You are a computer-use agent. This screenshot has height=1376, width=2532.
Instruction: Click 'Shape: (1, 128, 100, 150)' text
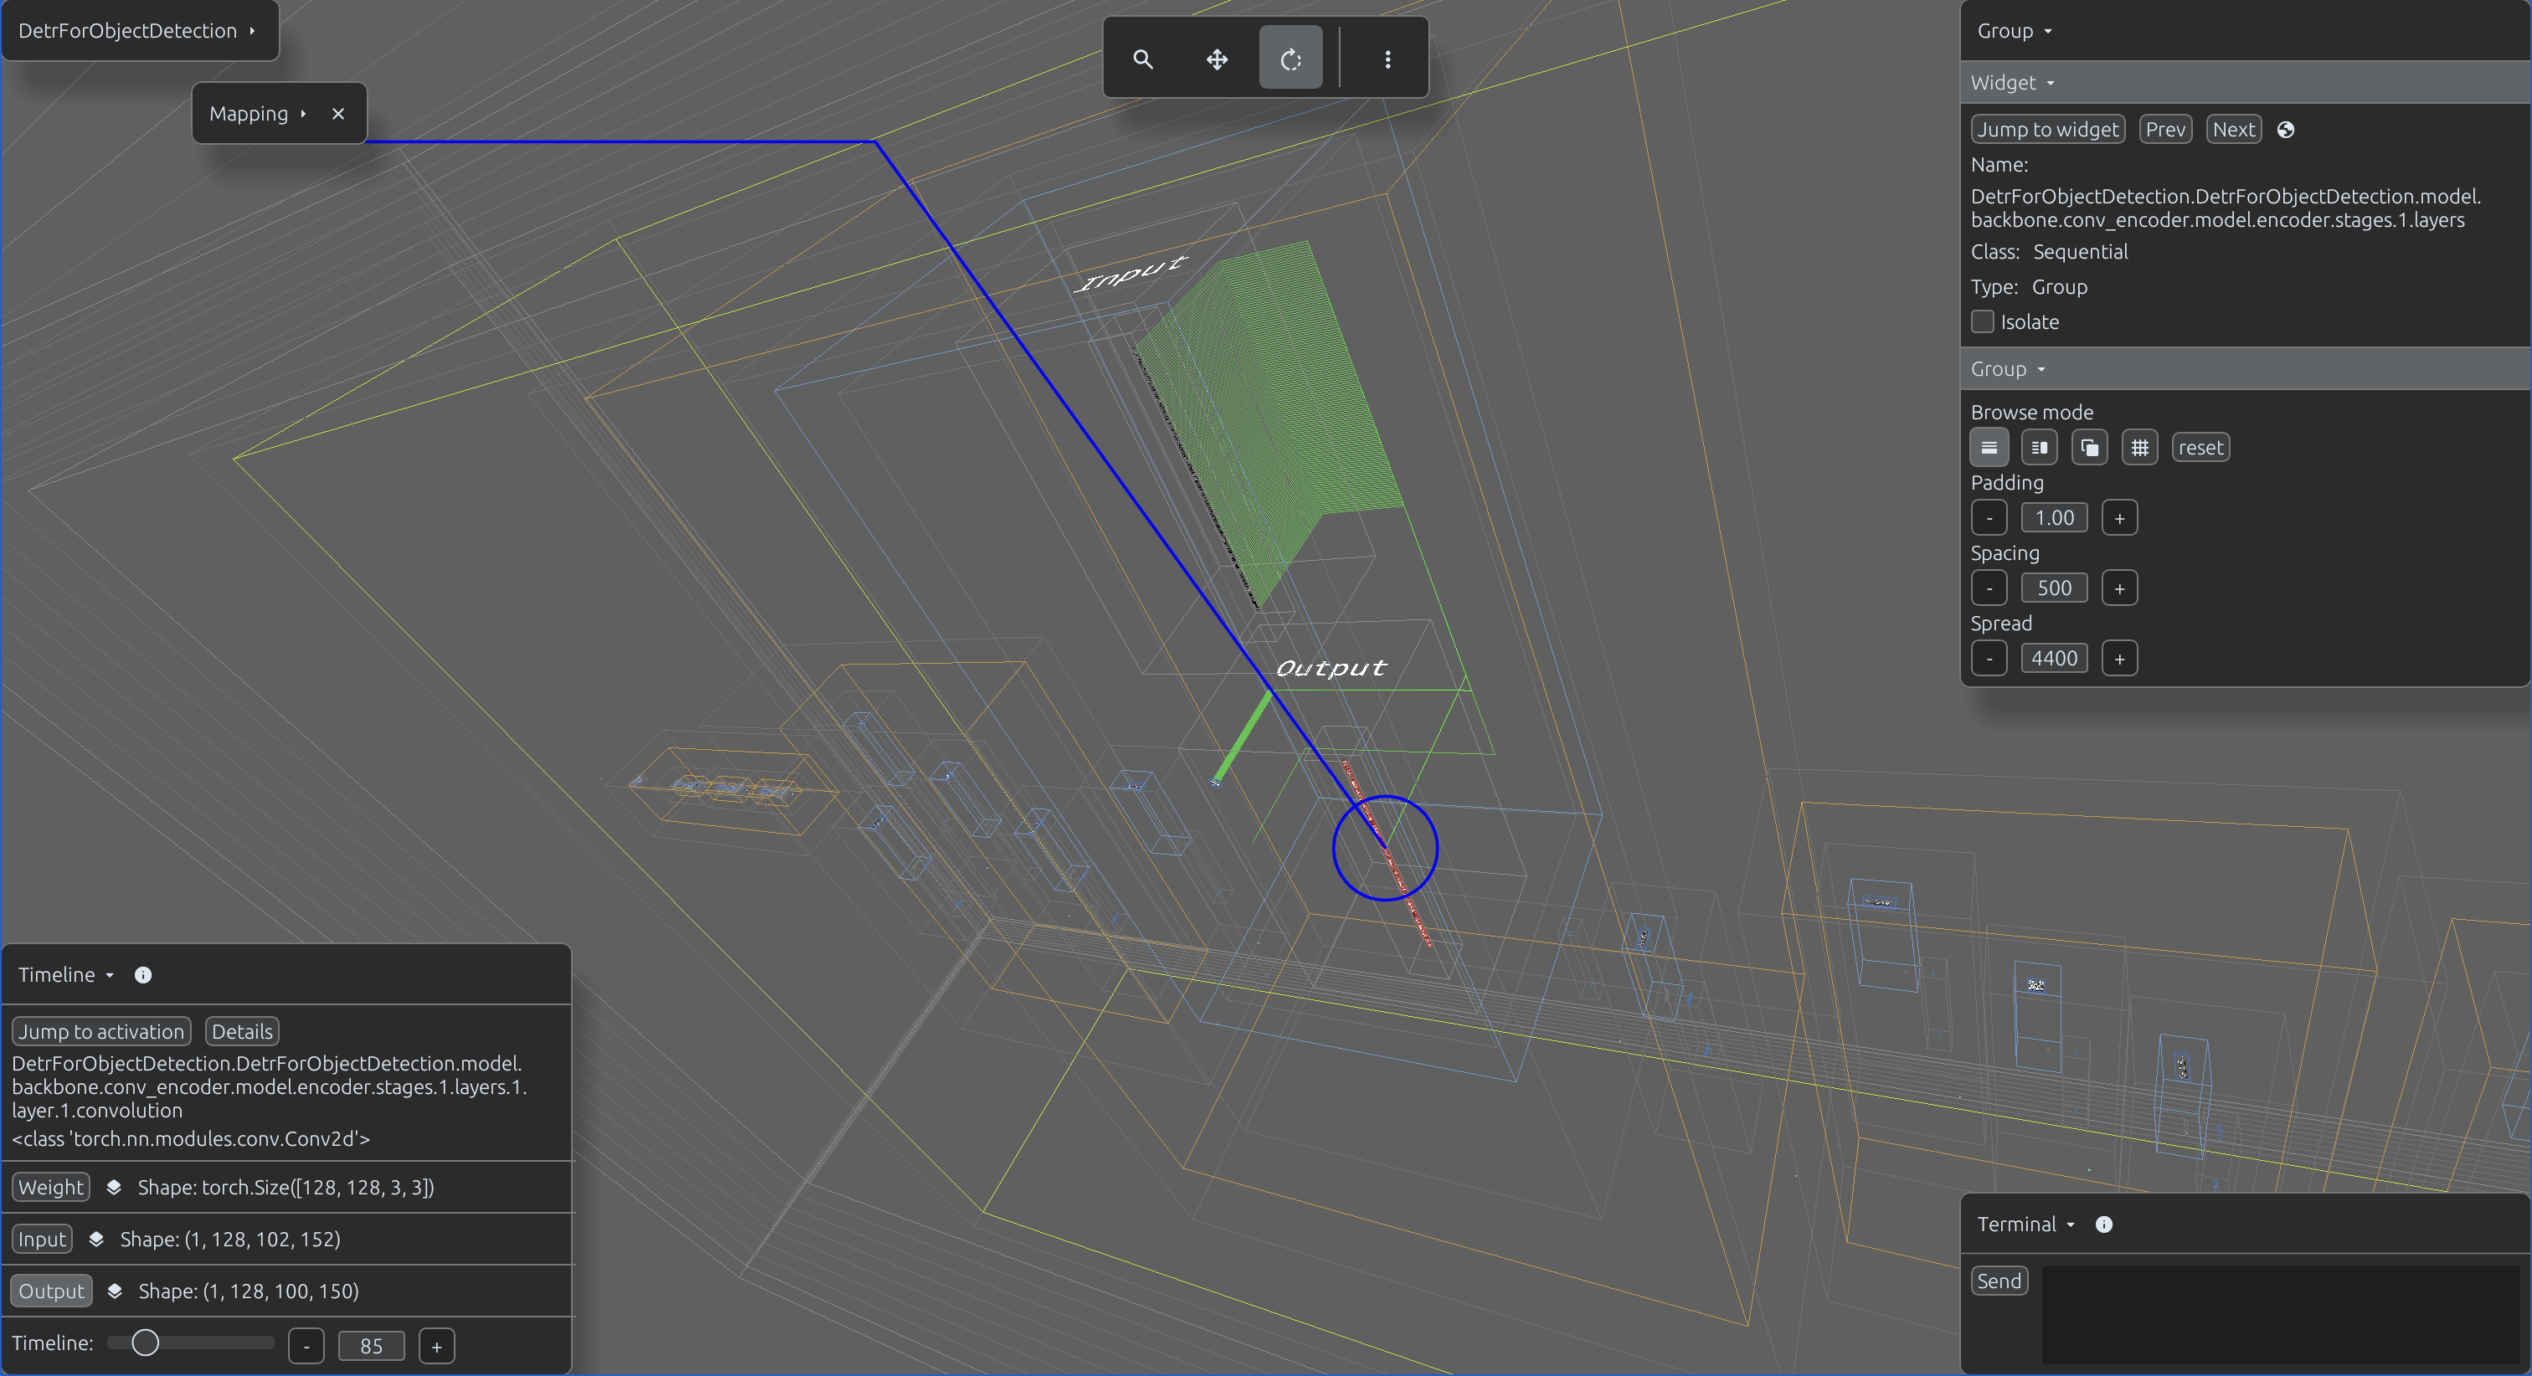249,1291
